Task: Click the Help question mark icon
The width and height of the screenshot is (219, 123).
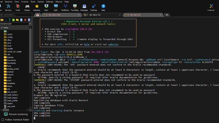Action: 103,8
